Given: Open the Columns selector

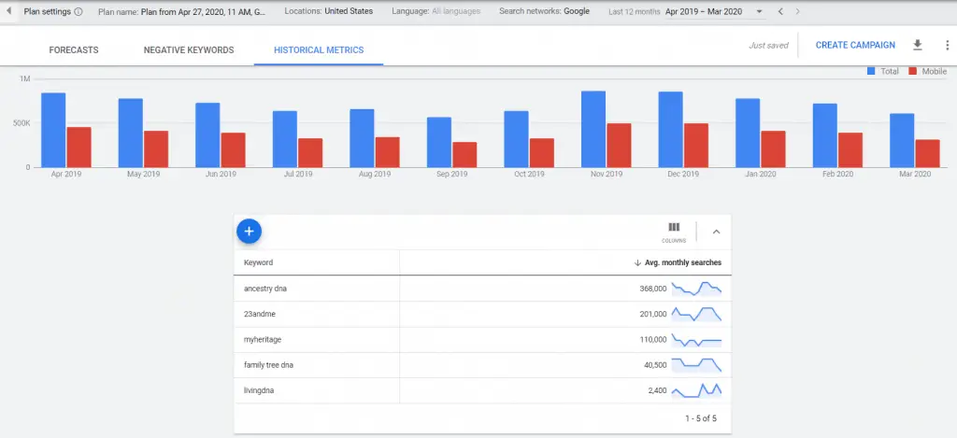Looking at the screenshot, I should click(674, 233).
